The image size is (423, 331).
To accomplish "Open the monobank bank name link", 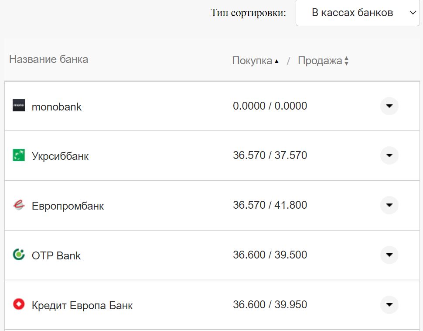I will pos(57,106).
